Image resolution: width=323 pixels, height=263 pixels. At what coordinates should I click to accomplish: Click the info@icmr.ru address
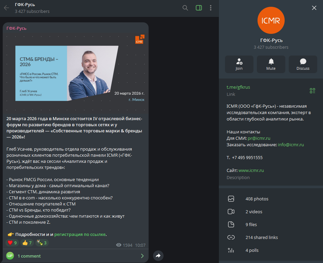[291, 145]
